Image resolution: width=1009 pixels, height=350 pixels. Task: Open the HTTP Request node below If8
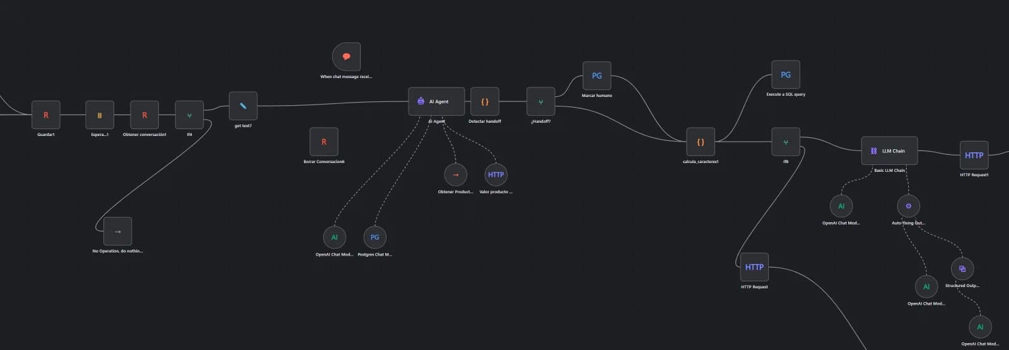pyautogui.click(x=754, y=267)
